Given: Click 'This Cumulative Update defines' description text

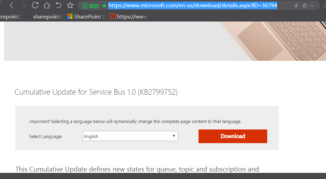Looking at the screenshot, I should point(137,169).
